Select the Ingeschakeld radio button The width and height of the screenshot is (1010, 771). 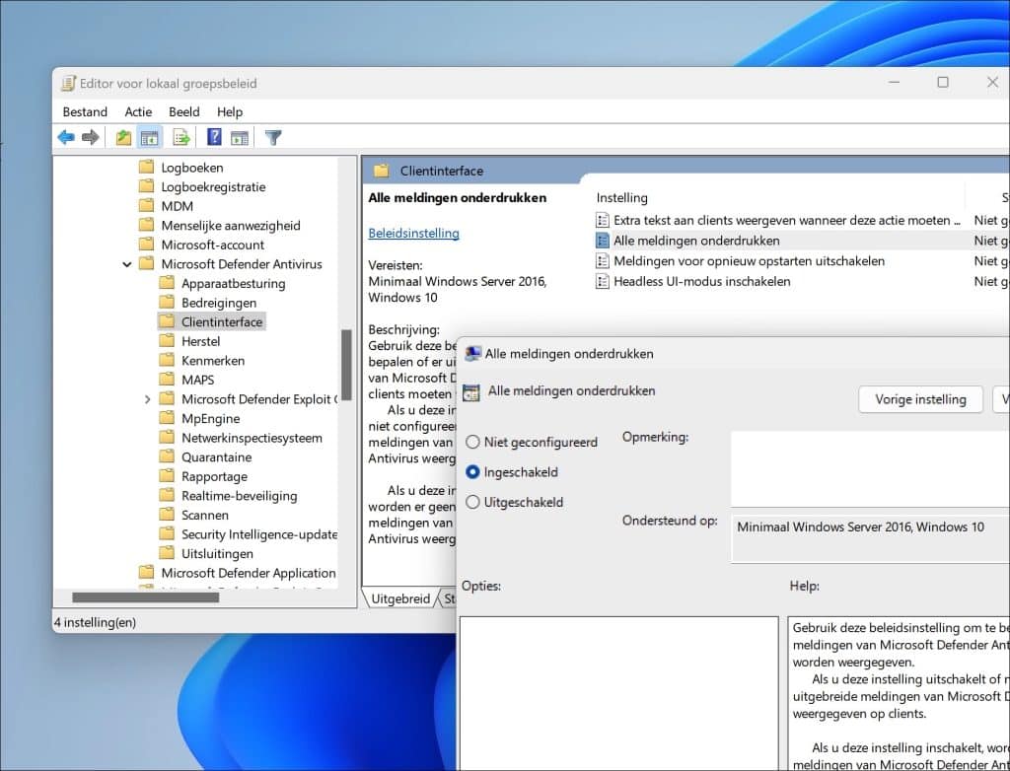coord(472,472)
